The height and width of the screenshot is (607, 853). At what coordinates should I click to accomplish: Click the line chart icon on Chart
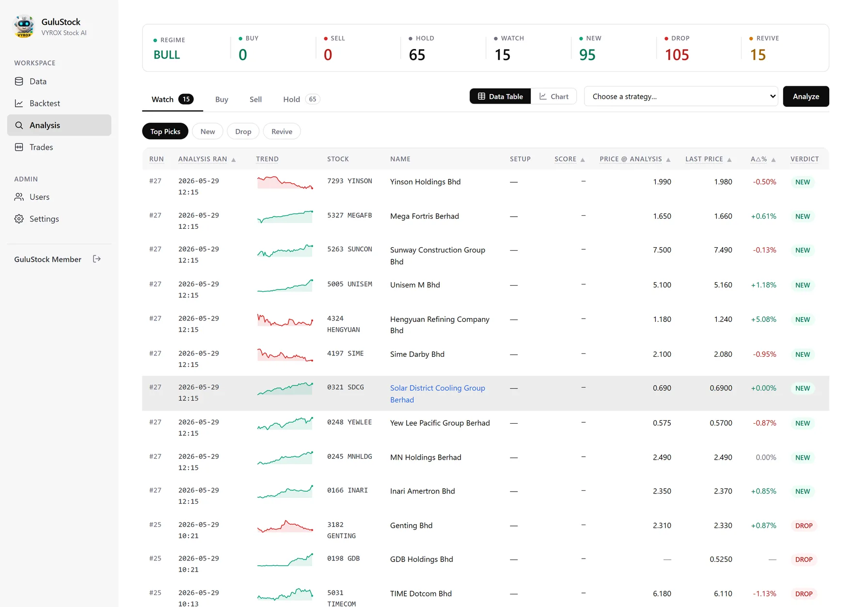coord(543,96)
